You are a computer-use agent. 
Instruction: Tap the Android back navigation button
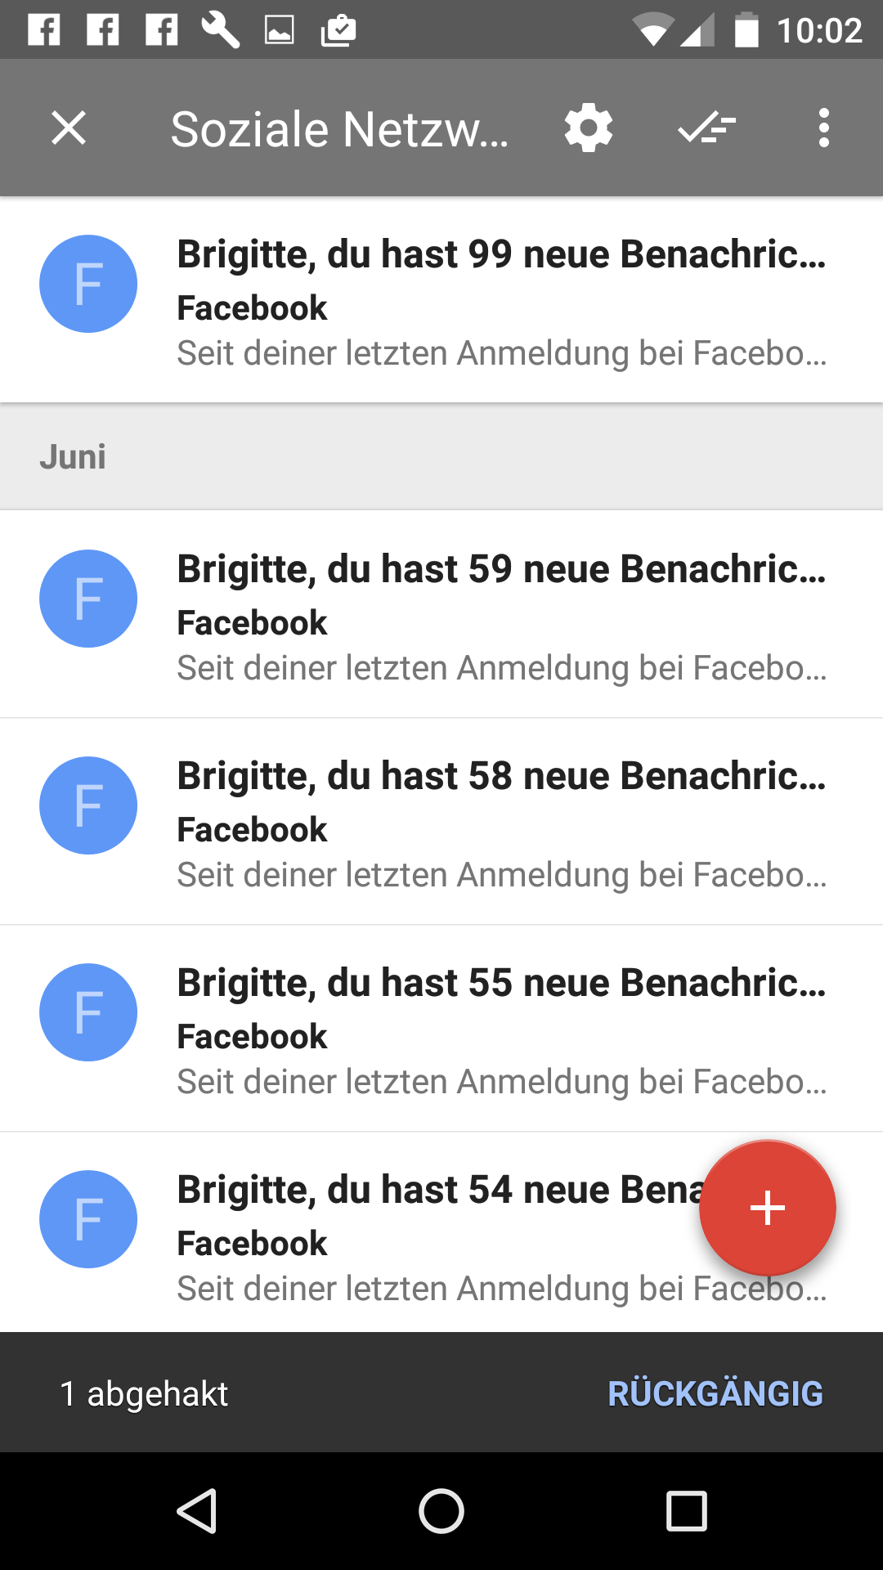click(197, 1510)
